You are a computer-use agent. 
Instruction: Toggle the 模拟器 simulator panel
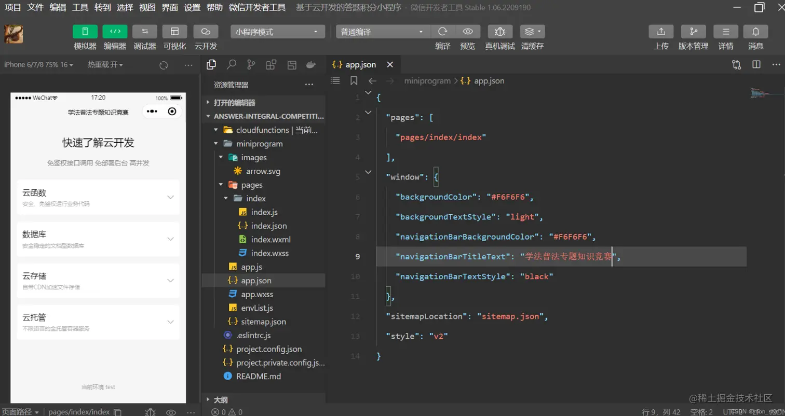pyautogui.click(x=85, y=31)
